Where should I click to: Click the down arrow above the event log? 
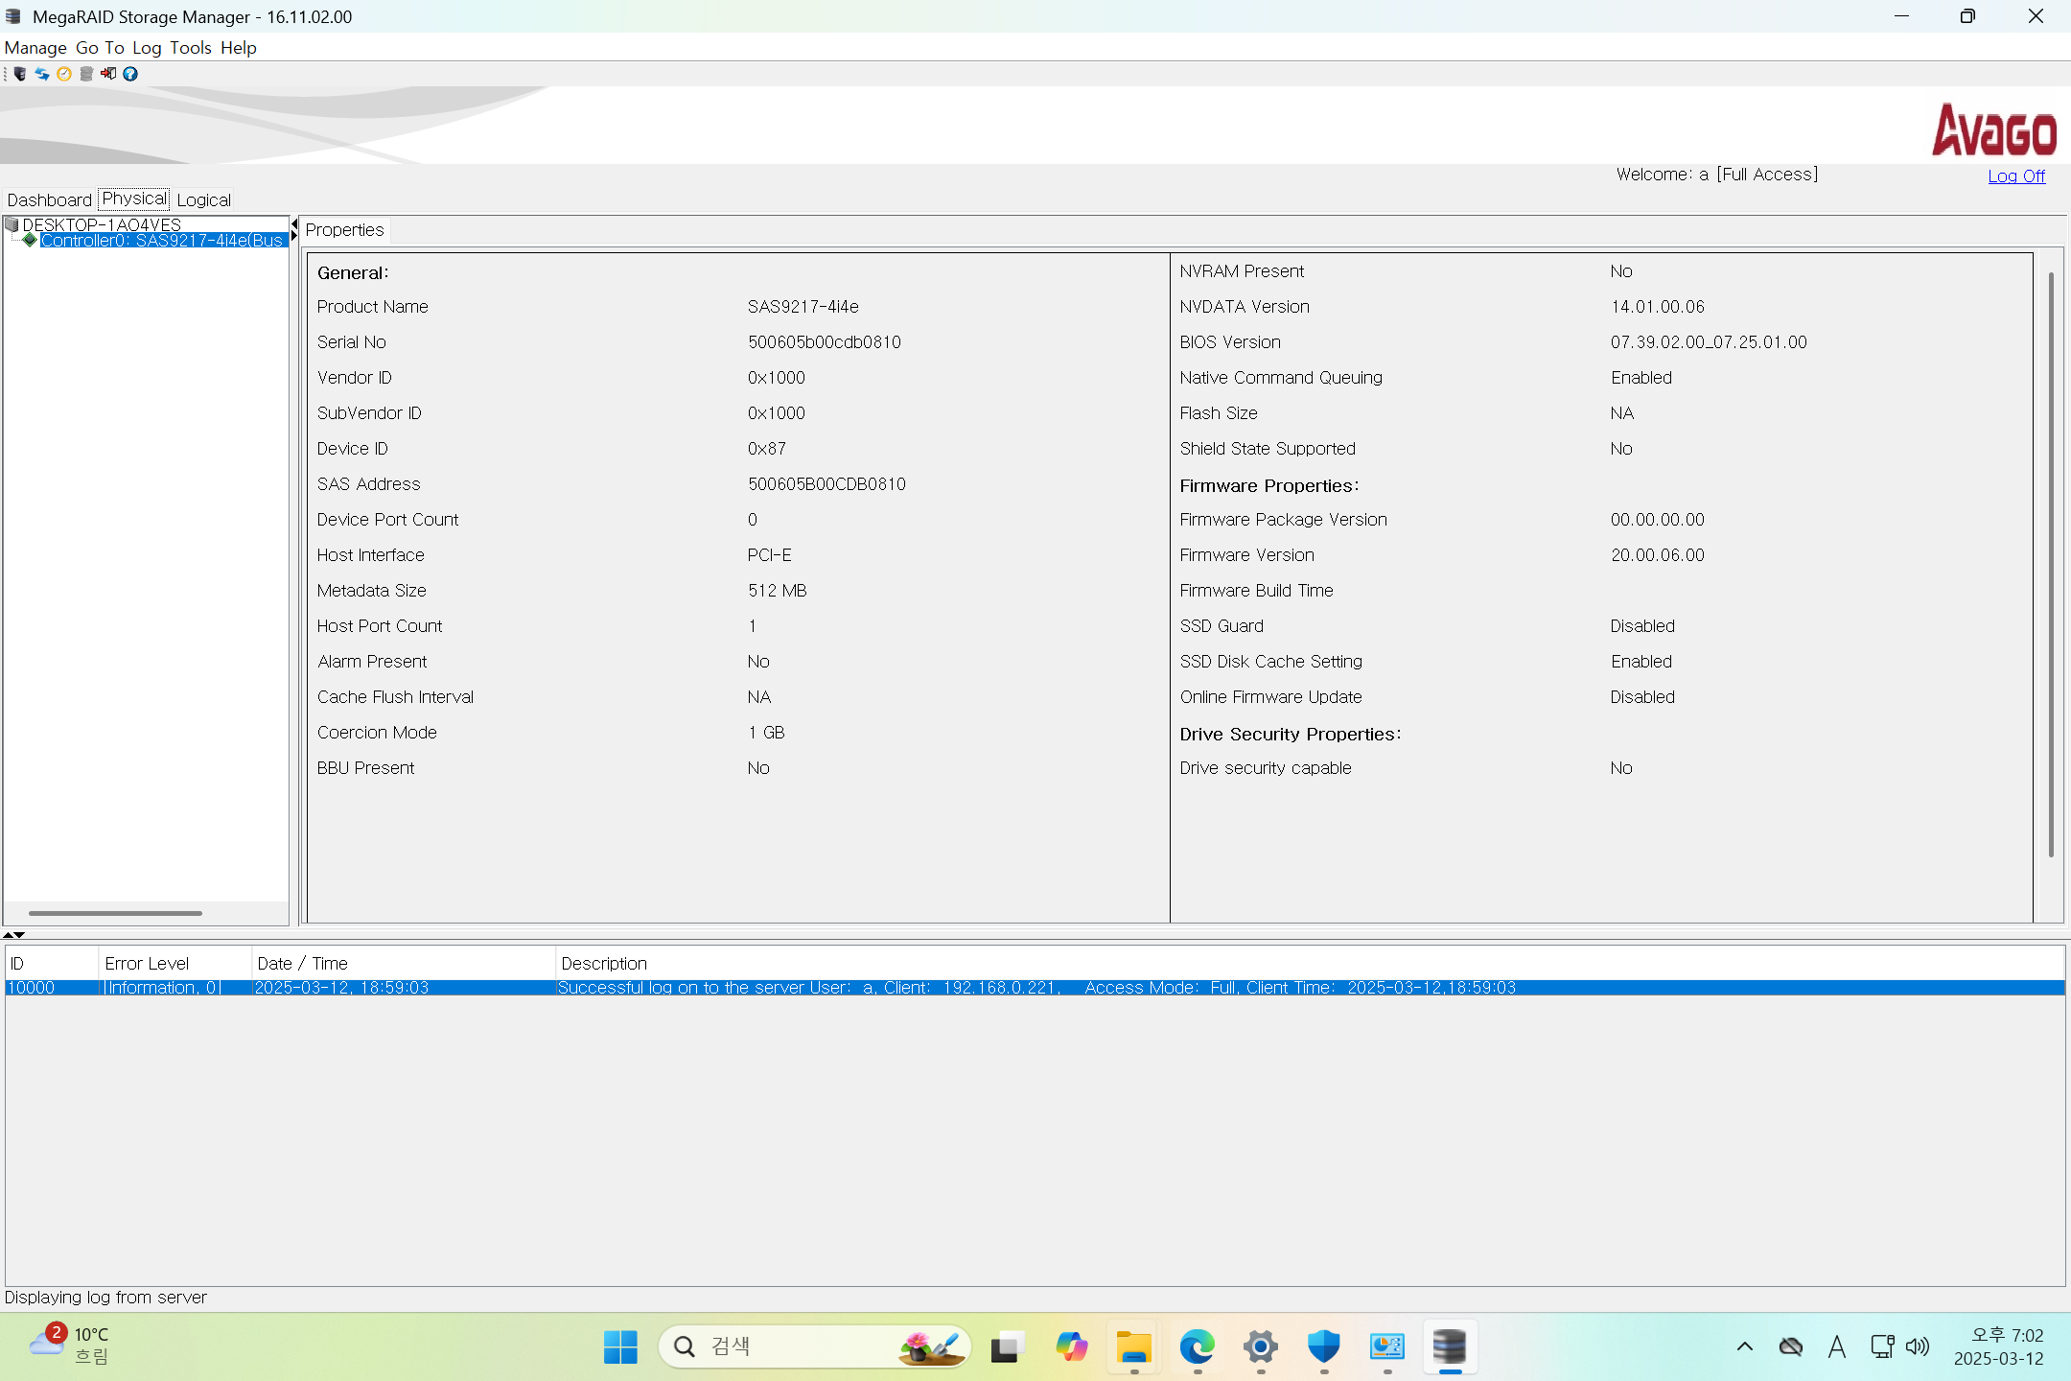(19, 934)
